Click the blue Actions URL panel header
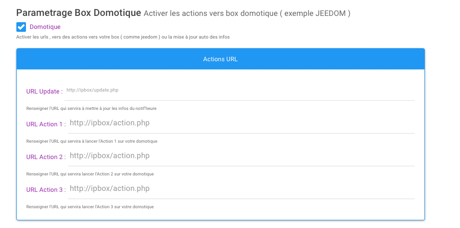460x228 pixels. 220,59
